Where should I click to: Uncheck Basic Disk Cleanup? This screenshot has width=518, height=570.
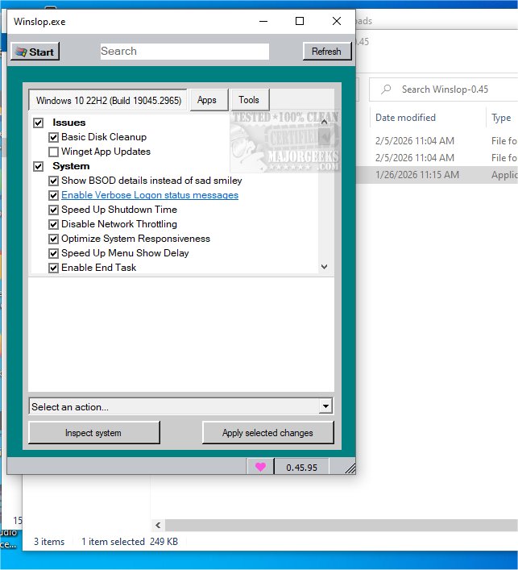[x=54, y=137]
